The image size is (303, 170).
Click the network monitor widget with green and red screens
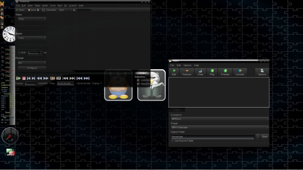10,152
